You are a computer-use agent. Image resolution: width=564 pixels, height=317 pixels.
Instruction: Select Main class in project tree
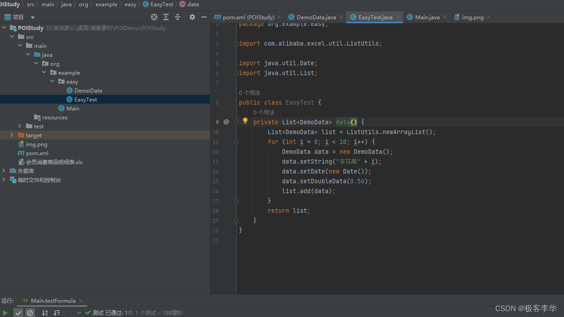[x=73, y=109]
